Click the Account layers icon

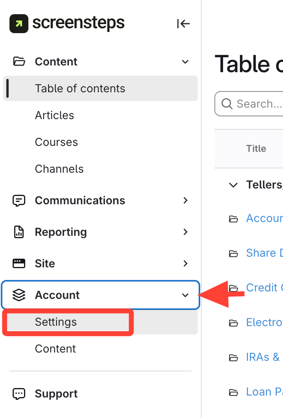19,295
